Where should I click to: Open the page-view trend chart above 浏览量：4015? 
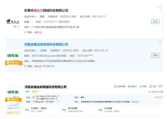tap(13, 105)
